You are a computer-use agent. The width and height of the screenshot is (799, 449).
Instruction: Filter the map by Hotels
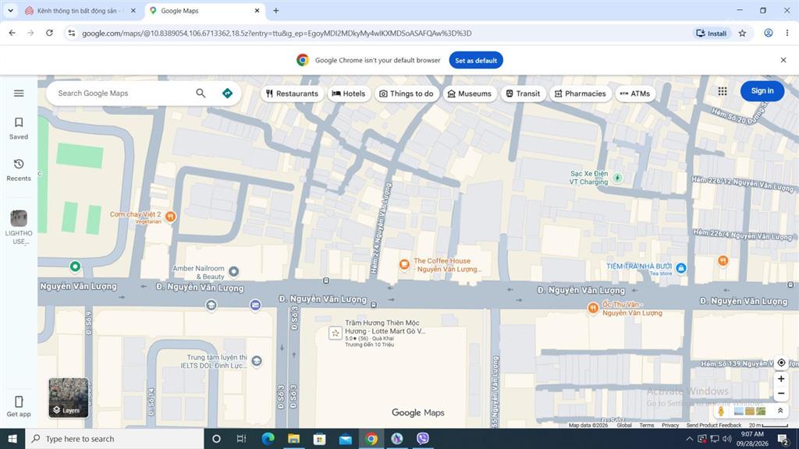[x=349, y=94]
